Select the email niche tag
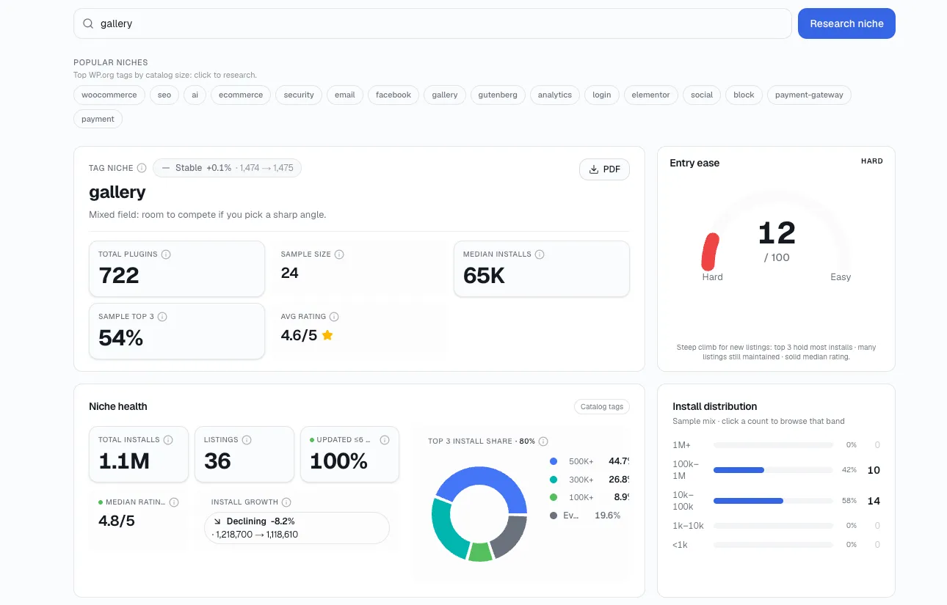The width and height of the screenshot is (947, 605). [x=345, y=95]
